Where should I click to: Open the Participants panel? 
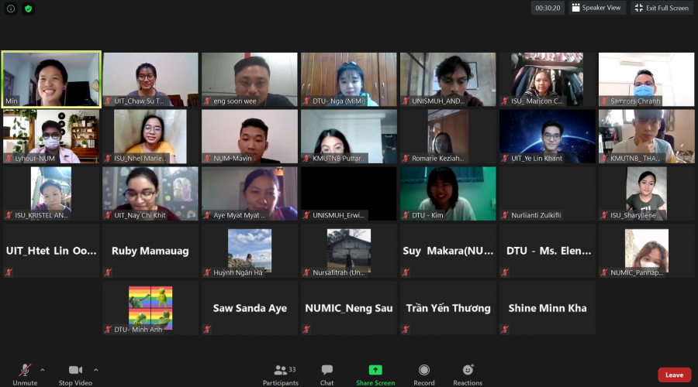click(x=280, y=371)
